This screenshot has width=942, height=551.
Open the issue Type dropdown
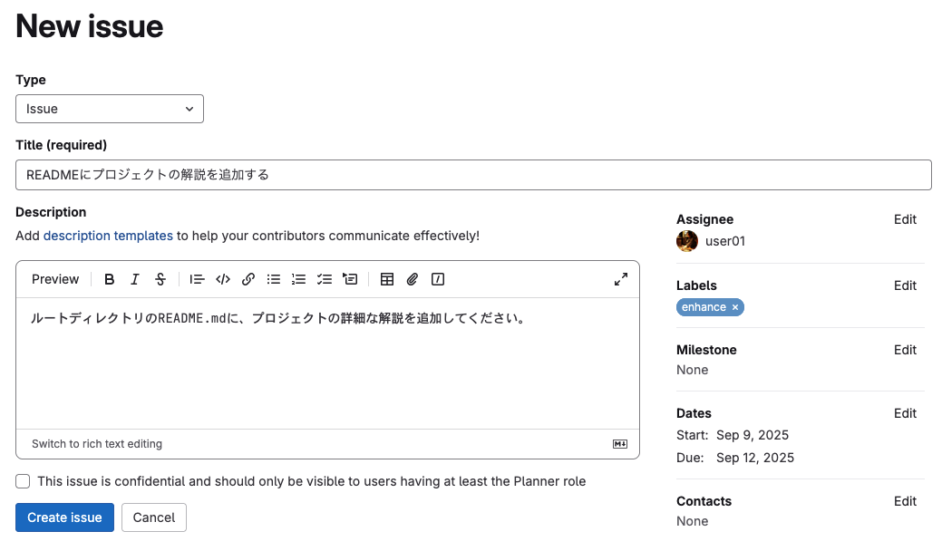point(110,109)
